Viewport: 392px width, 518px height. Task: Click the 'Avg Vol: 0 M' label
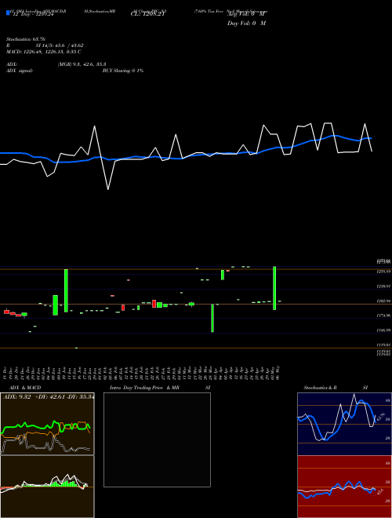(246, 15)
